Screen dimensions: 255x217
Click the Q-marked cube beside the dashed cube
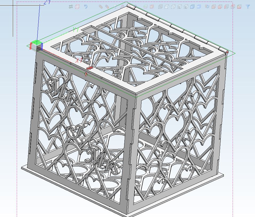[x=179, y=7]
